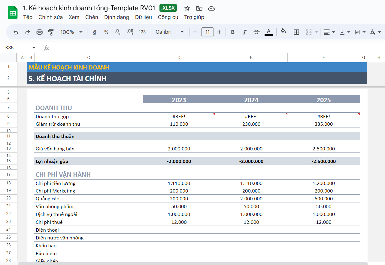Select column C by its header
This screenshot has width=385, height=265.
(89, 57)
